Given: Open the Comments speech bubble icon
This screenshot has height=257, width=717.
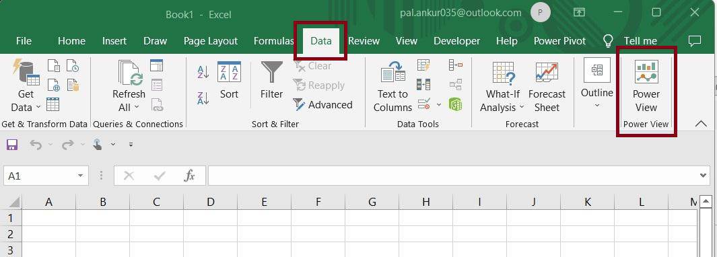Looking at the screenshot, I should 695,40.
